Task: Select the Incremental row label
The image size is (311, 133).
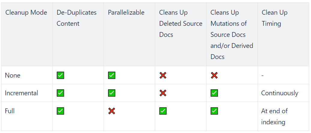Action: (21, 93)
